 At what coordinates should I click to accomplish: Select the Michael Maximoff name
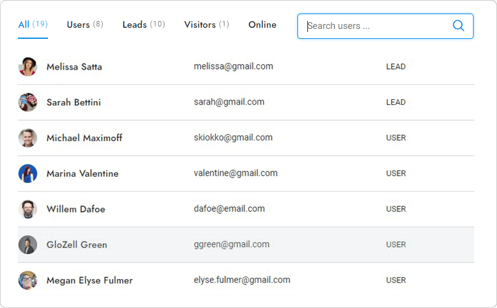84,138
